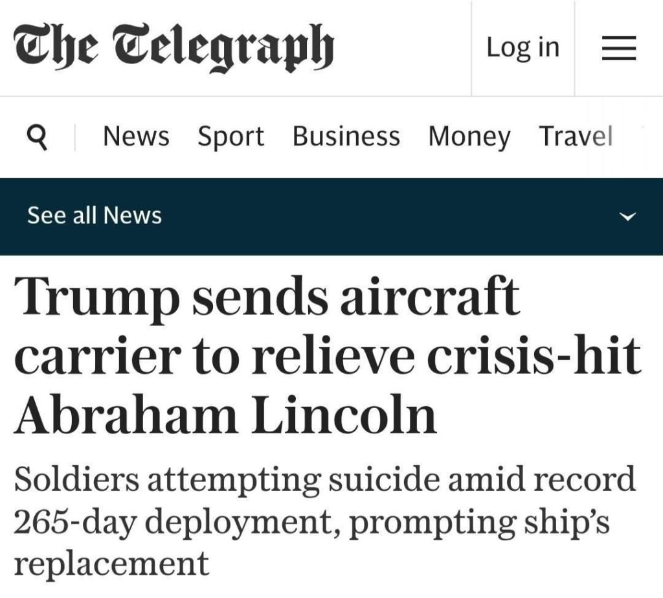Click the Log in button
The height and width of the screenshot is (598, 663).
(523, 48)
